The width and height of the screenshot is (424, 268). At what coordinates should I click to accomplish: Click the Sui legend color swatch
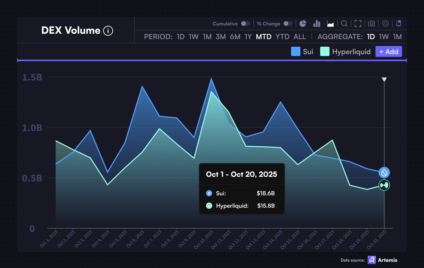tap(296, 52)
